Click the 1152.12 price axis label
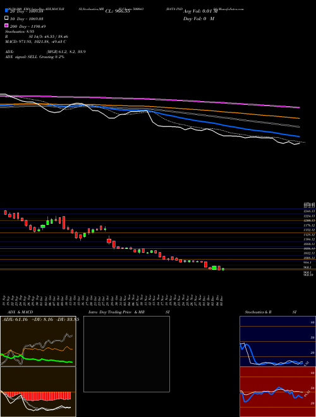Image resolution: width=316 pixels, height=417 pixels. click(x=309, y=230)
